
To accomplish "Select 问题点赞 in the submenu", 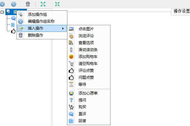I will click(x=89, y=77).
